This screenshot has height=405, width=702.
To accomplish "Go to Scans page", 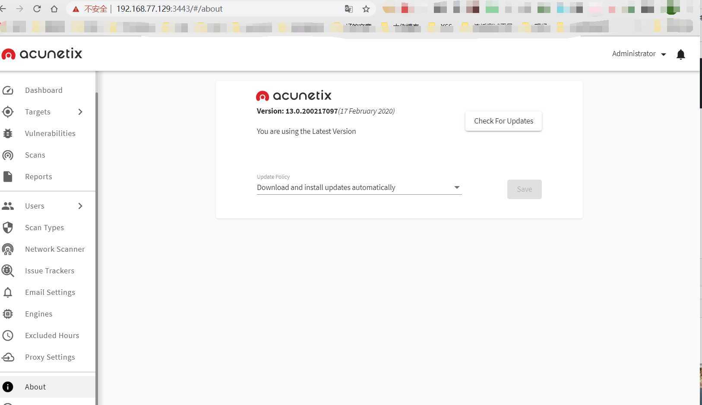I will point(47,155).
